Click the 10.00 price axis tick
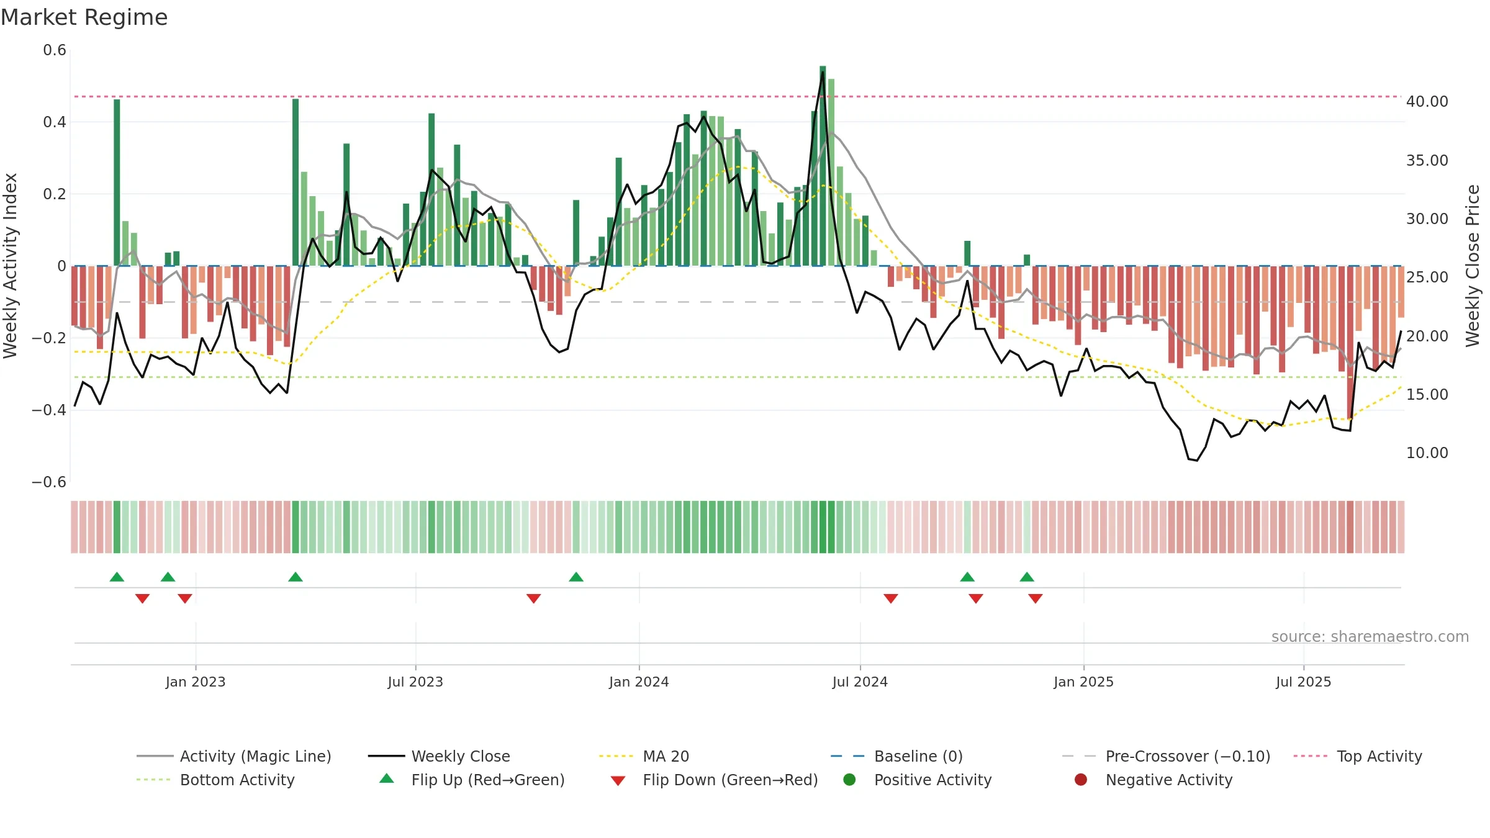 (1427, 453)
